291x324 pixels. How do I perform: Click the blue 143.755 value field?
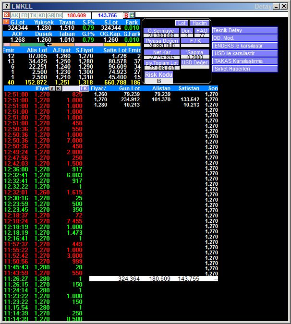(x=108, y=15)
